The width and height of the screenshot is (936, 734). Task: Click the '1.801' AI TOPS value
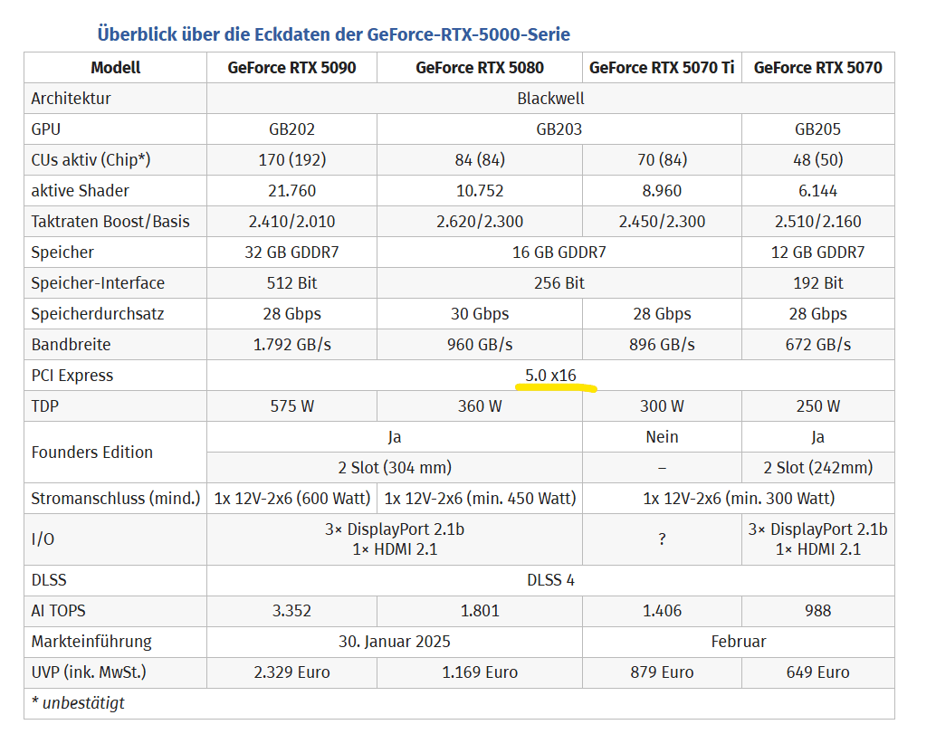pos(480,611)
